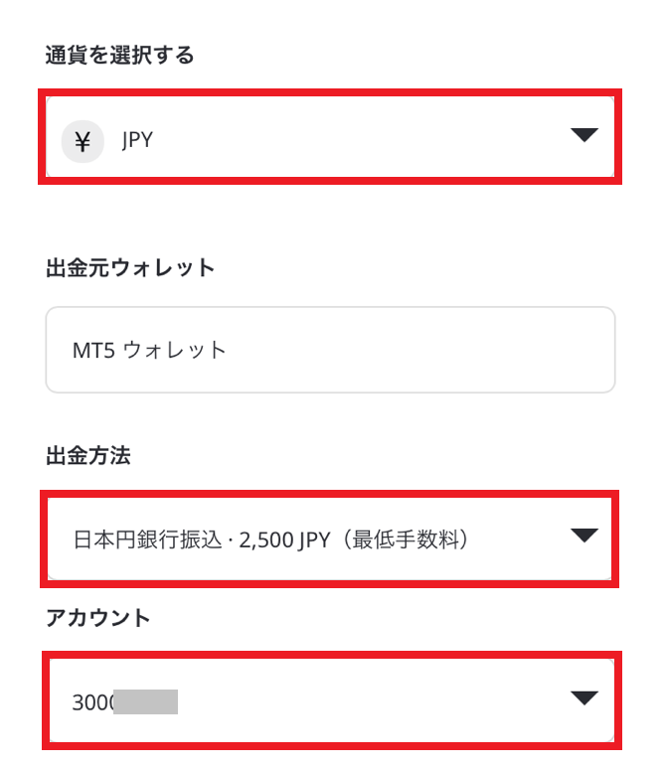This screenshot has width=665, height=770.
Task: Expand the 出金方法 dropdown arrow
Action: coord(583,536)
